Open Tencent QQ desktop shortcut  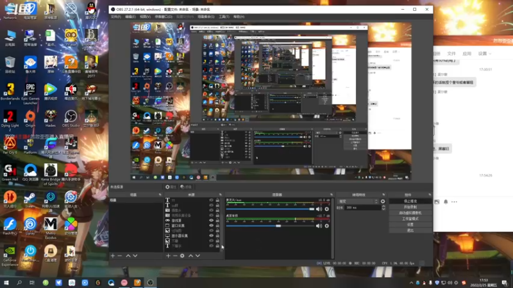tap(91, 11)
